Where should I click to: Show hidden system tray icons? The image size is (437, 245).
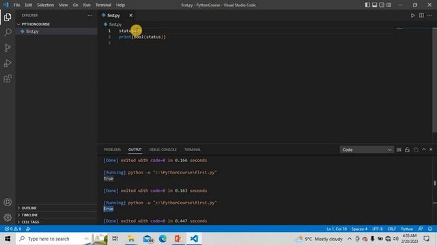[350, 239]
